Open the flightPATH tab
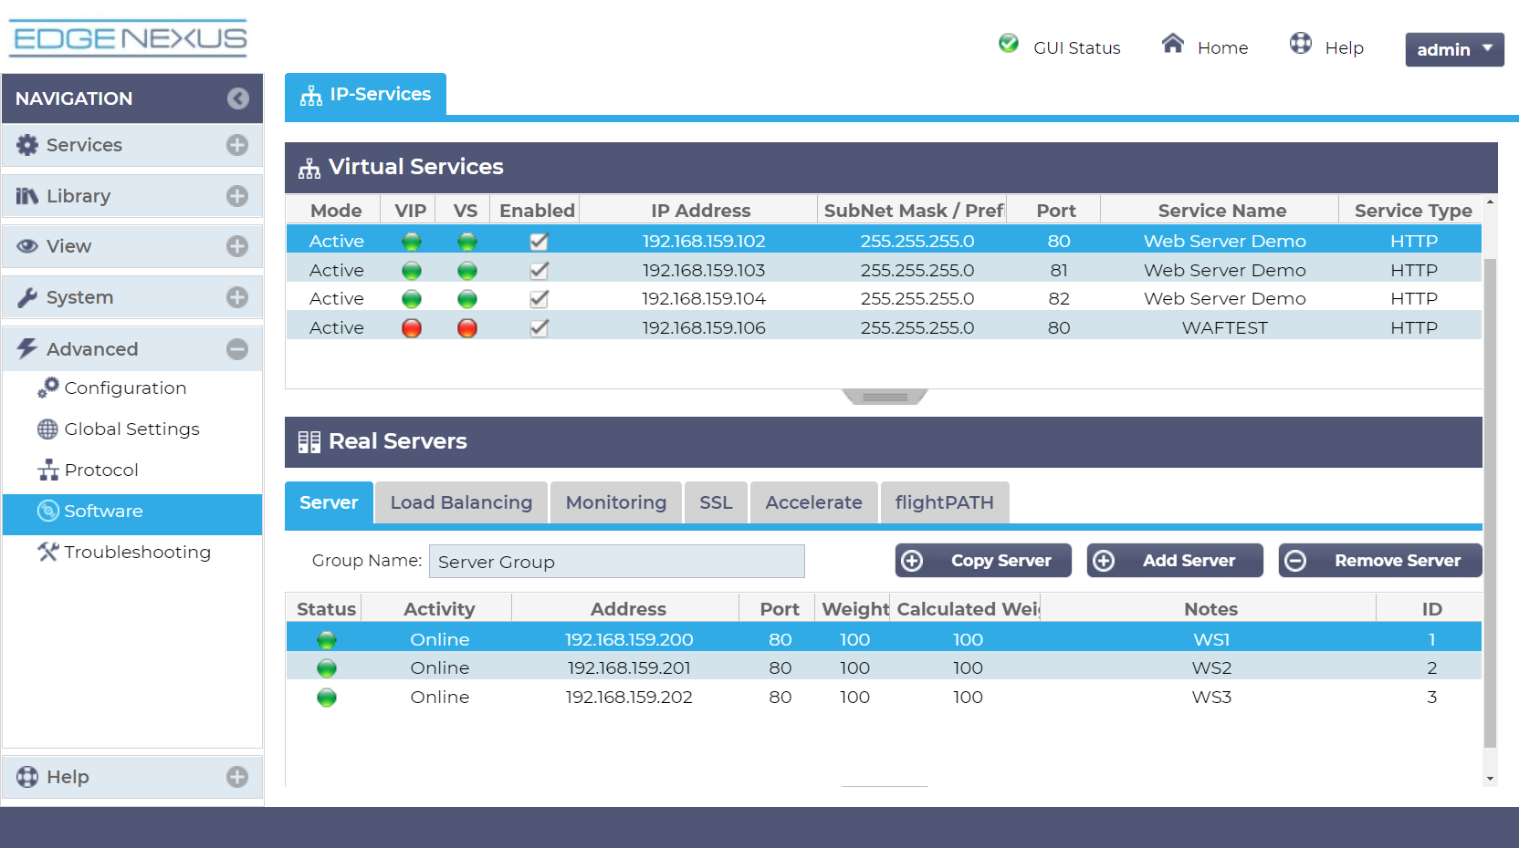The height and width of the screenshot is (848, 1519). [x=945, y=502]
